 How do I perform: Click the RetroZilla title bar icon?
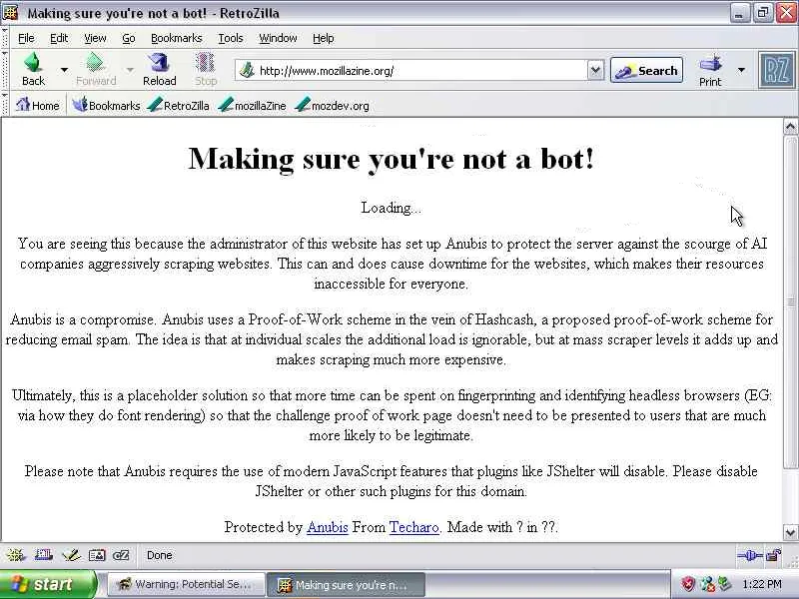click(x=11, y=13)
